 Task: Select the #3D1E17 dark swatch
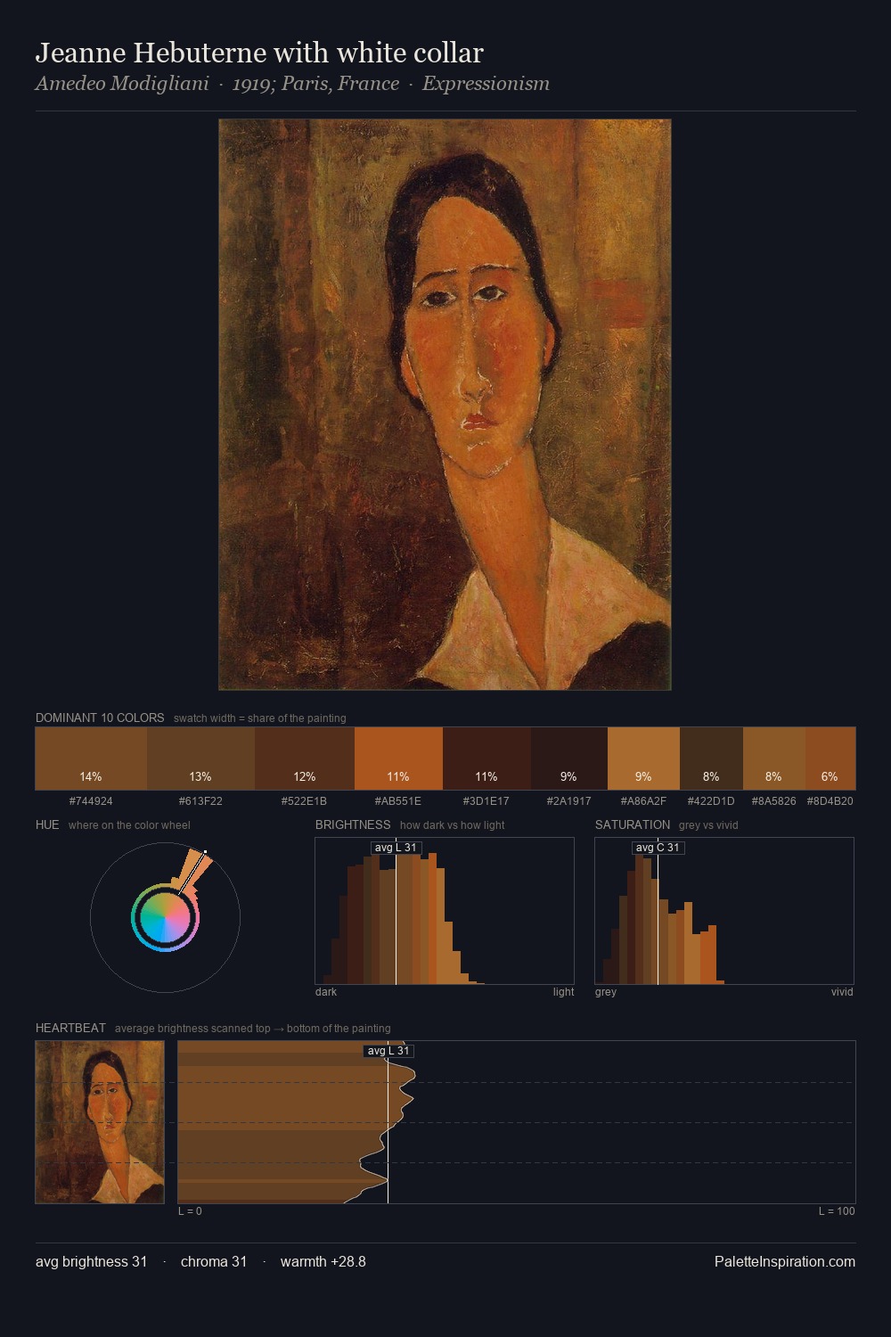coord(486,759)
